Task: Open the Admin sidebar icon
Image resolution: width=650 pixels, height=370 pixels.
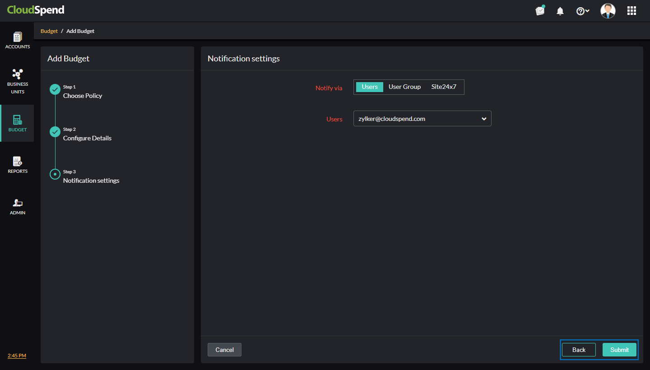Action: pyautogui.click(x=18, y=203)
